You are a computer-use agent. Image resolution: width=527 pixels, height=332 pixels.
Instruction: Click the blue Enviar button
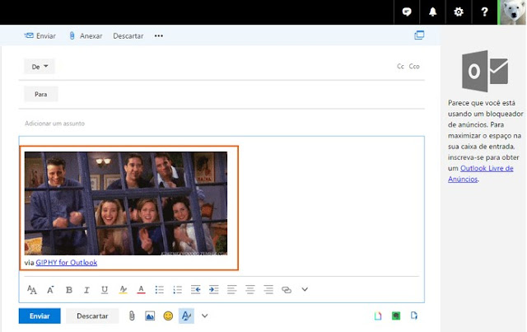pyautogui.click(x=40, y=316)
